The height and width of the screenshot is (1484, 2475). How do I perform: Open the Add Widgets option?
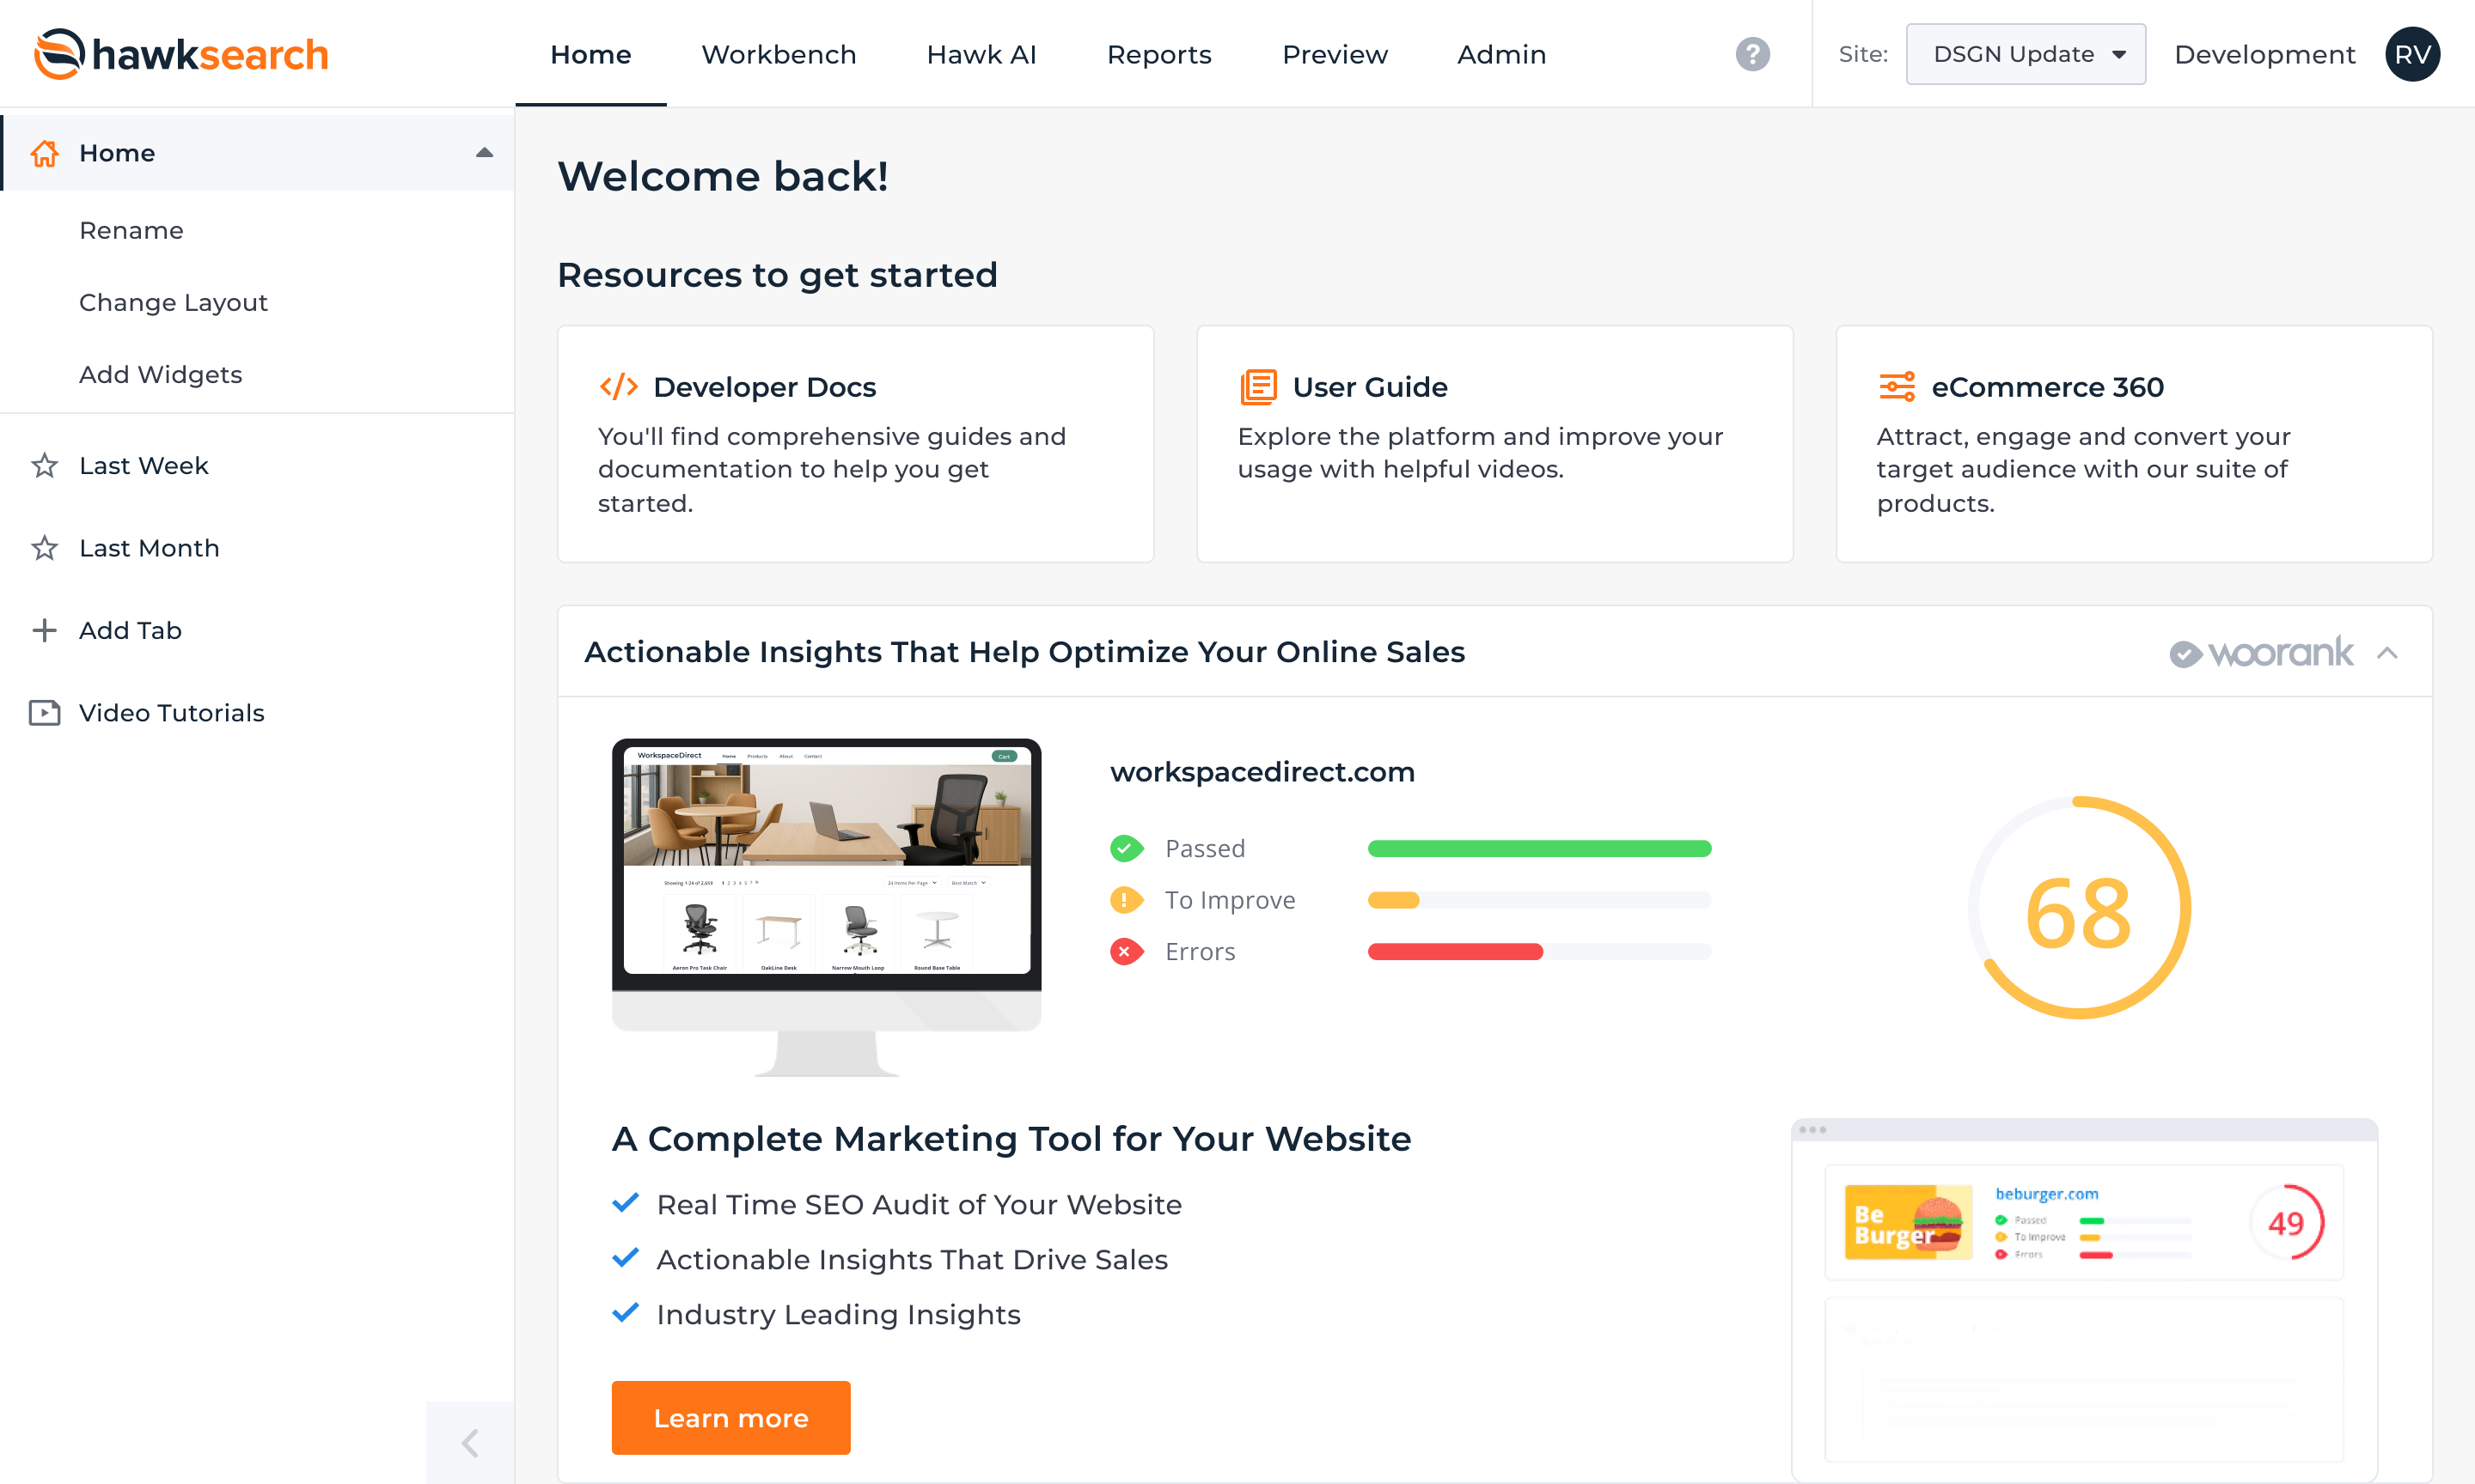pyautogui.click(x=160, y=375)
